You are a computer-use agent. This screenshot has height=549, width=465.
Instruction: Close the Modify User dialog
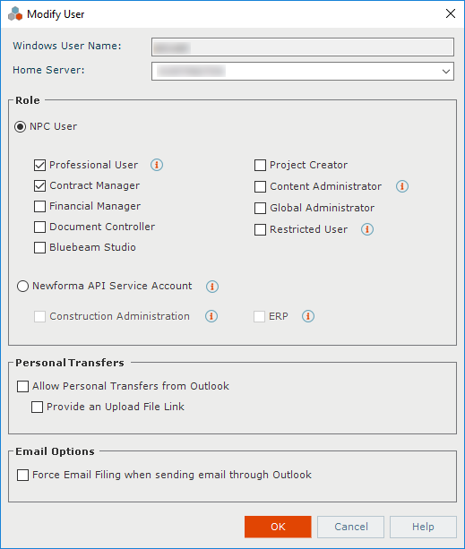pyautogui.click(x=451, y=13)
